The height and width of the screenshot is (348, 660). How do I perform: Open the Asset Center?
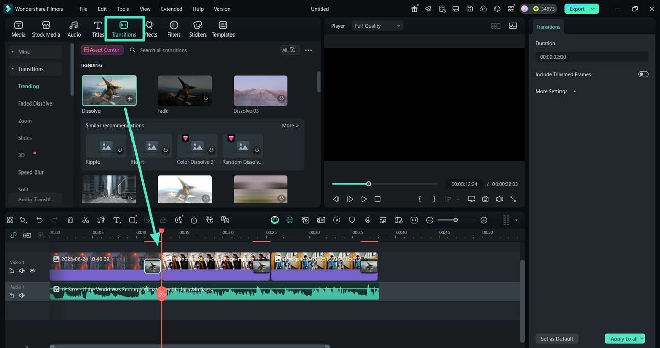[x=102, y=50]
